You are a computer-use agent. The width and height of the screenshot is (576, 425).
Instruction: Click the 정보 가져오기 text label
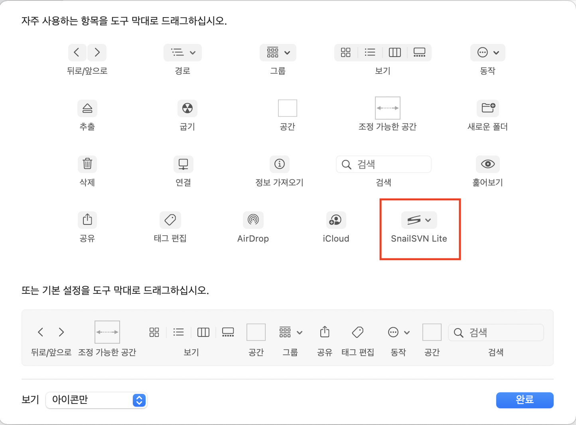tap(280, 183)
